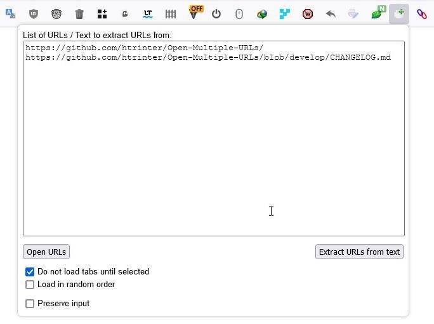Viewport: 434px width, 324px height.
Task: Click the power button extension icon
Action: 216,14
